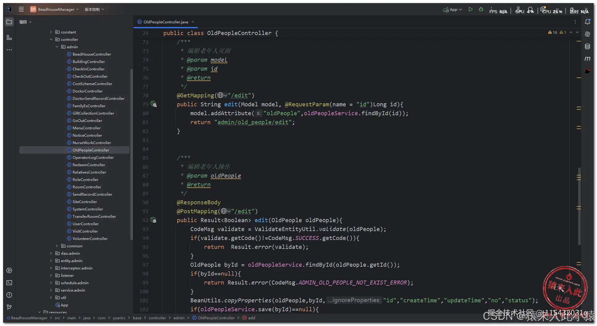This screenshot has width=597, height=326.
Task: Open the 版本控制 version control dropdown
Action: [x=94, y=9]
